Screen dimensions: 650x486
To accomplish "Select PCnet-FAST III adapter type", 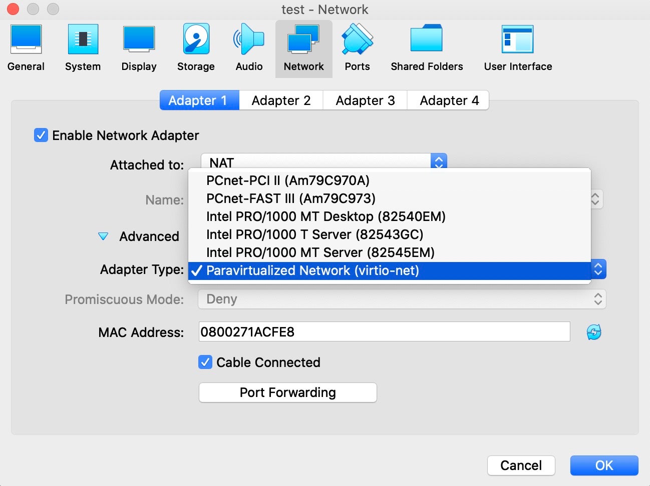I will (290, 198).
